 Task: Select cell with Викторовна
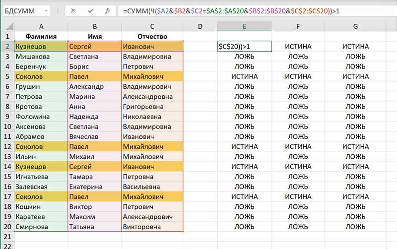pyautogui.click(x=152, y=227)
